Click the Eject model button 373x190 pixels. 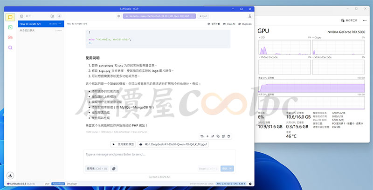coord(203,16)
